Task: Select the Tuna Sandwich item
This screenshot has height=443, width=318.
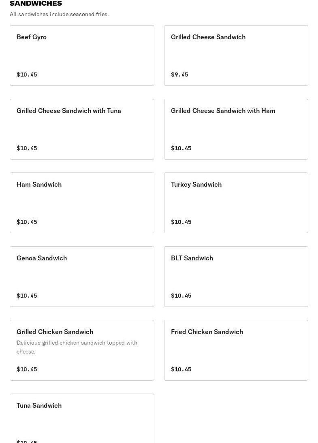Action: pos(82,419)
